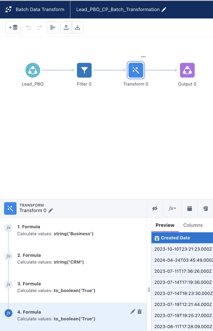
Task: Switch to the Columns tab
Action: pos(193,225)
